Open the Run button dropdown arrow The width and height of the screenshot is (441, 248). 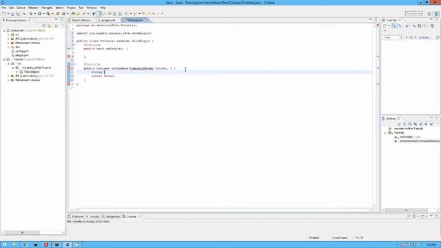tap(43, 14)
